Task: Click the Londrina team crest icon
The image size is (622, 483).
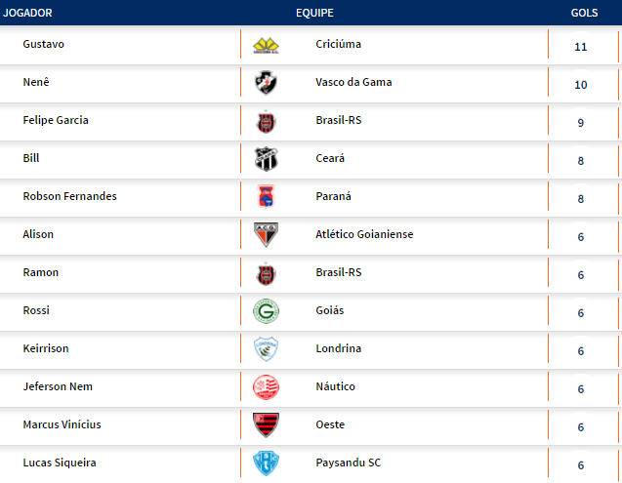Action: click(x=266, y=349)
